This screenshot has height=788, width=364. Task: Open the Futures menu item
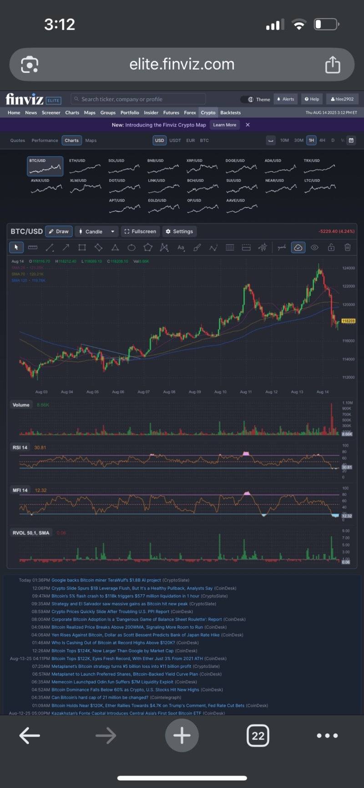tap(171, 113)
